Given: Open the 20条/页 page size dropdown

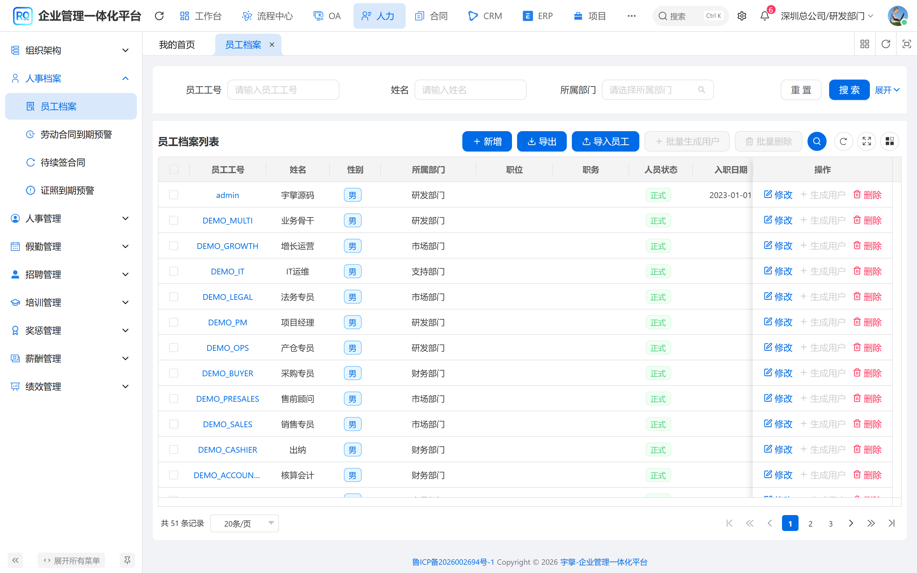Looking at the screenshot, I should tap(245, 523).
